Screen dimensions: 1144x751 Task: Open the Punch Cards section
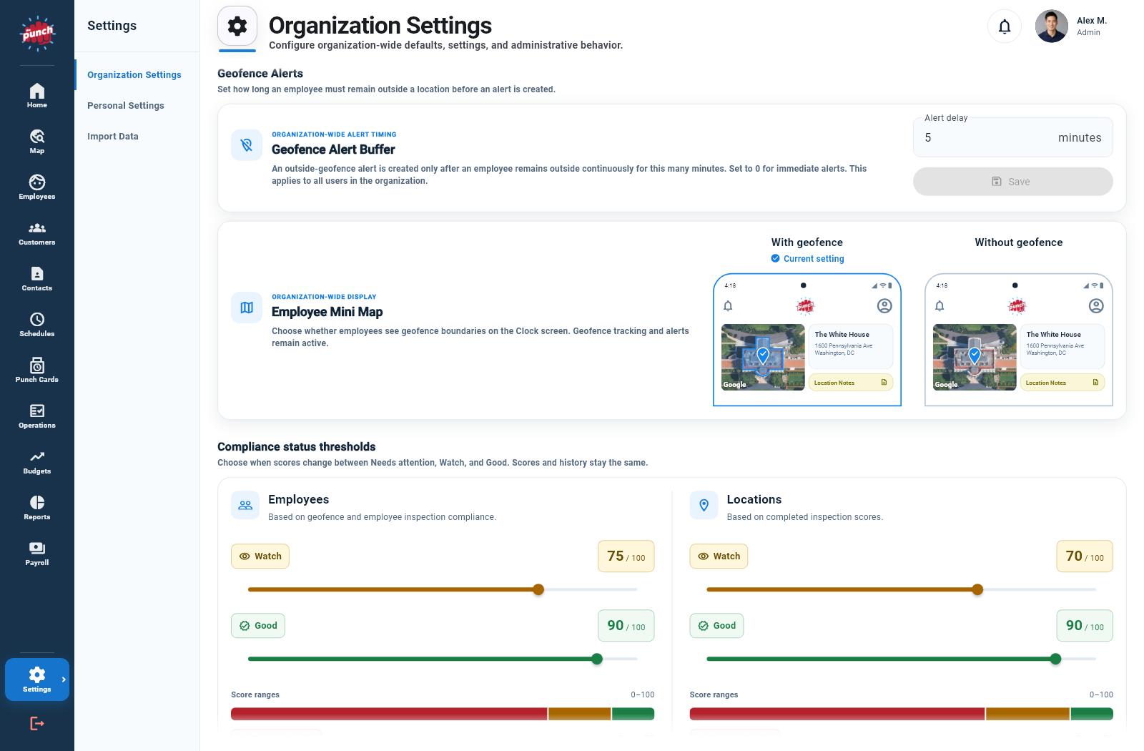tap(37, 370)
